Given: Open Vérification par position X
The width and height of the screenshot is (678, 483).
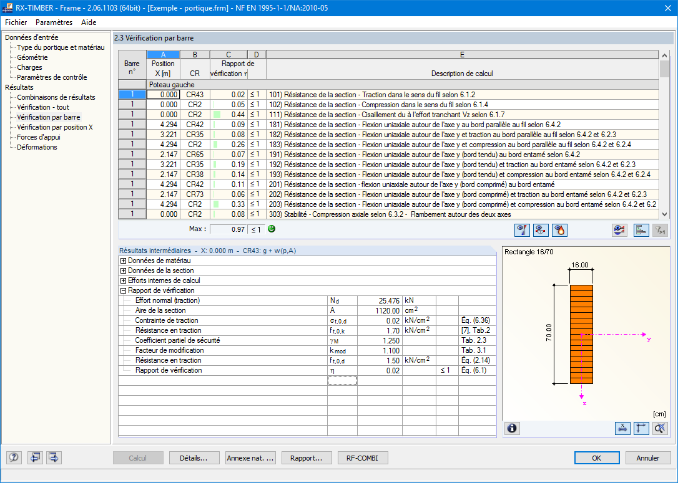Looking at the screenshot, I should (55, 127).
